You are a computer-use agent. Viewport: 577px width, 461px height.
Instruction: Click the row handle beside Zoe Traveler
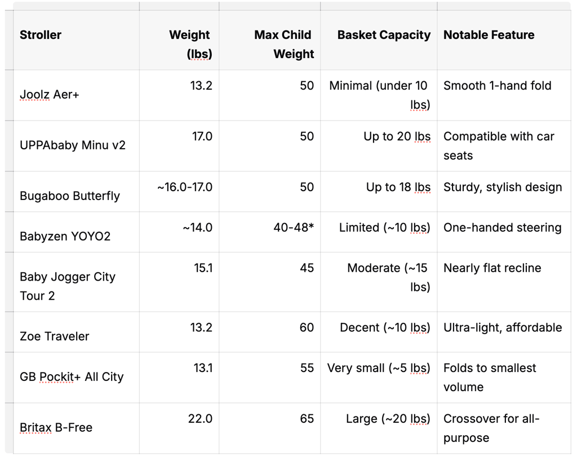click(x=9, y=332)
